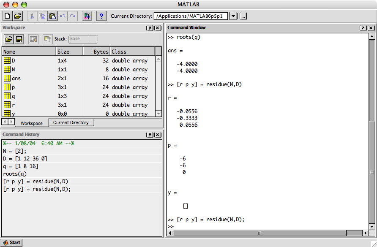377x247 pixels.
Task: Click the Open file icon in main toolbar
Action: click(x=17, y=16)
